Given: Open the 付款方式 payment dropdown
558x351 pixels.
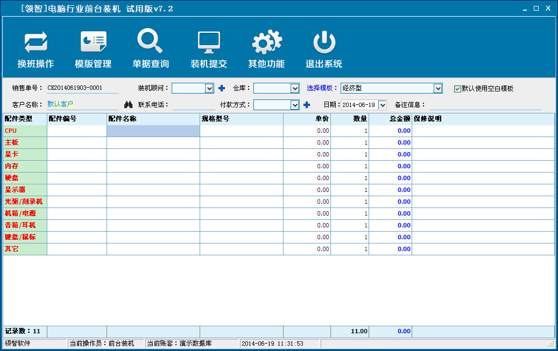Looking at the screenshot, I should pos(294,105).
